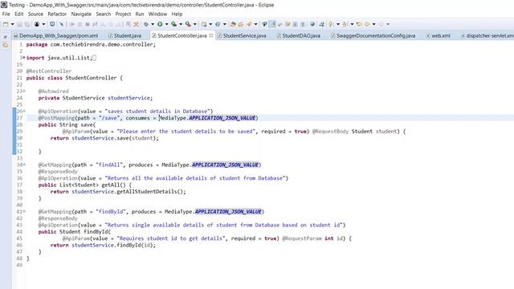Click the Last Edit Location icon
Image resolution: width=514 pixels, height=289 pixels.
(x=359, y=24)
